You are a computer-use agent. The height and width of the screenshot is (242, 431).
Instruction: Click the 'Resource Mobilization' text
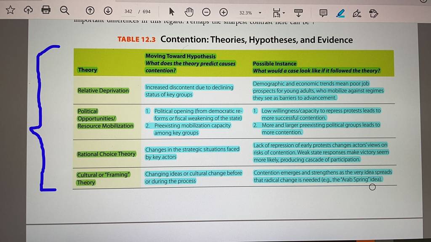tap(105, 126)
